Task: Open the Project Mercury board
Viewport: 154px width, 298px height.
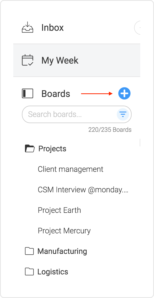Action: coord(64,231)
